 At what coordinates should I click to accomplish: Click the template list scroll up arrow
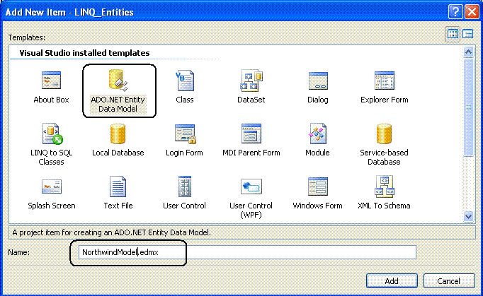(469, 52)
